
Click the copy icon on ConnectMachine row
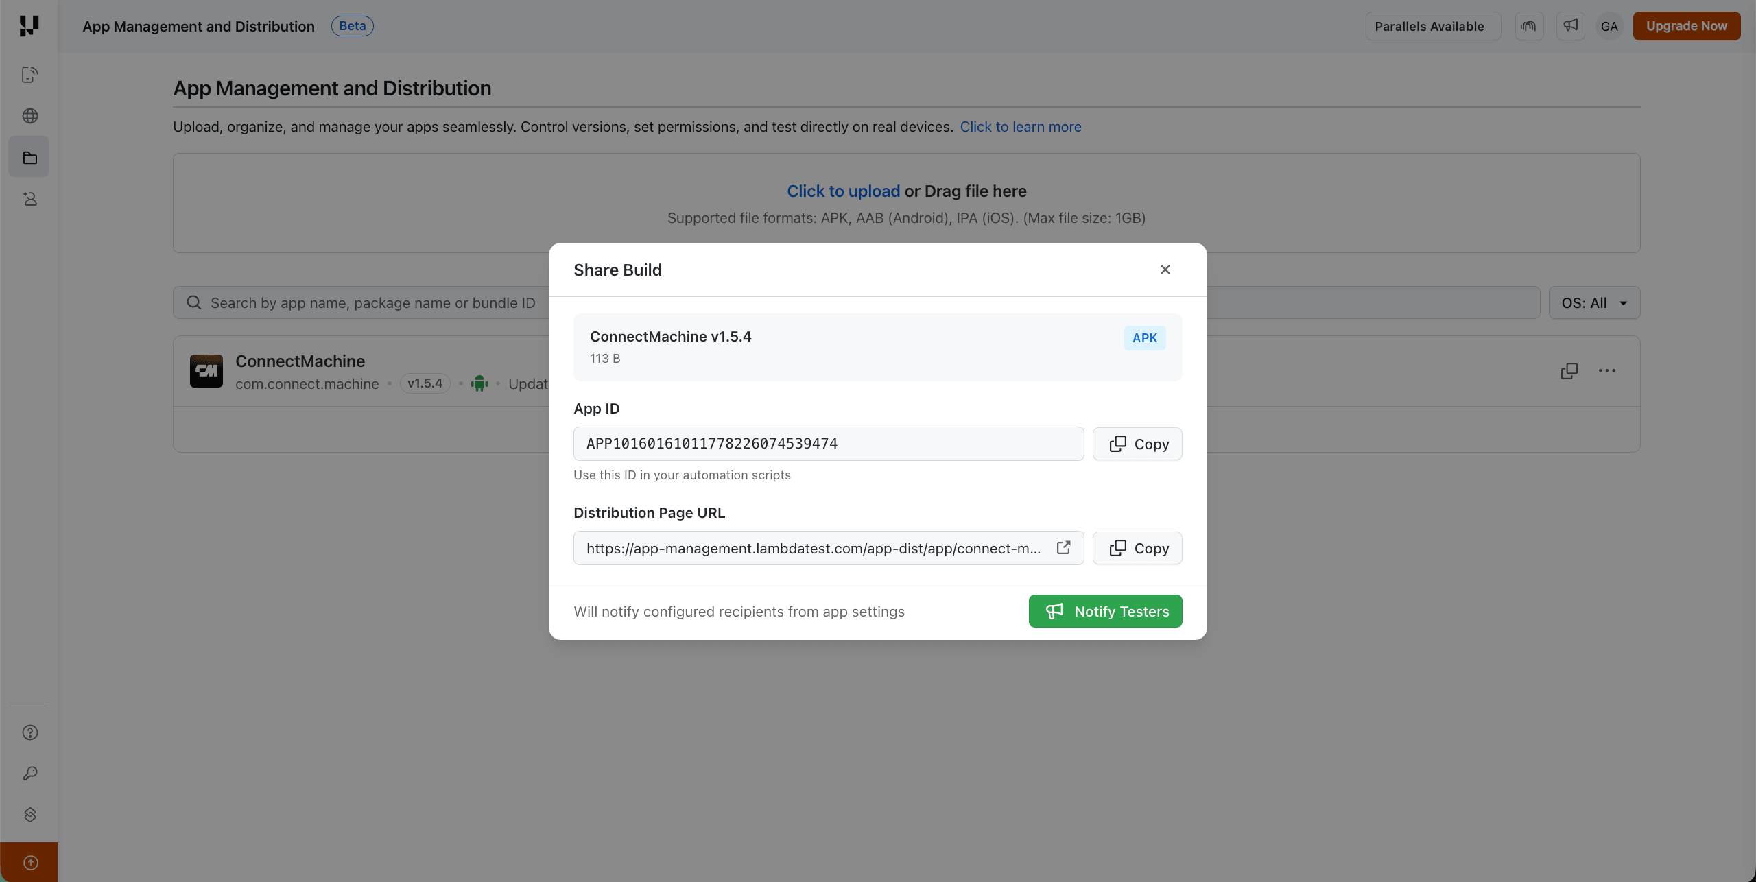[1569, 371]
